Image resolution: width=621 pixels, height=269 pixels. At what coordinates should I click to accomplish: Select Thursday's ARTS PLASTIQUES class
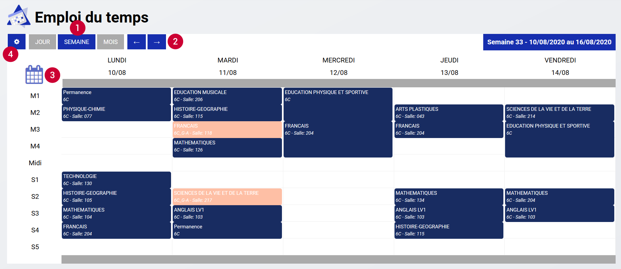click(x=449, y=113)
